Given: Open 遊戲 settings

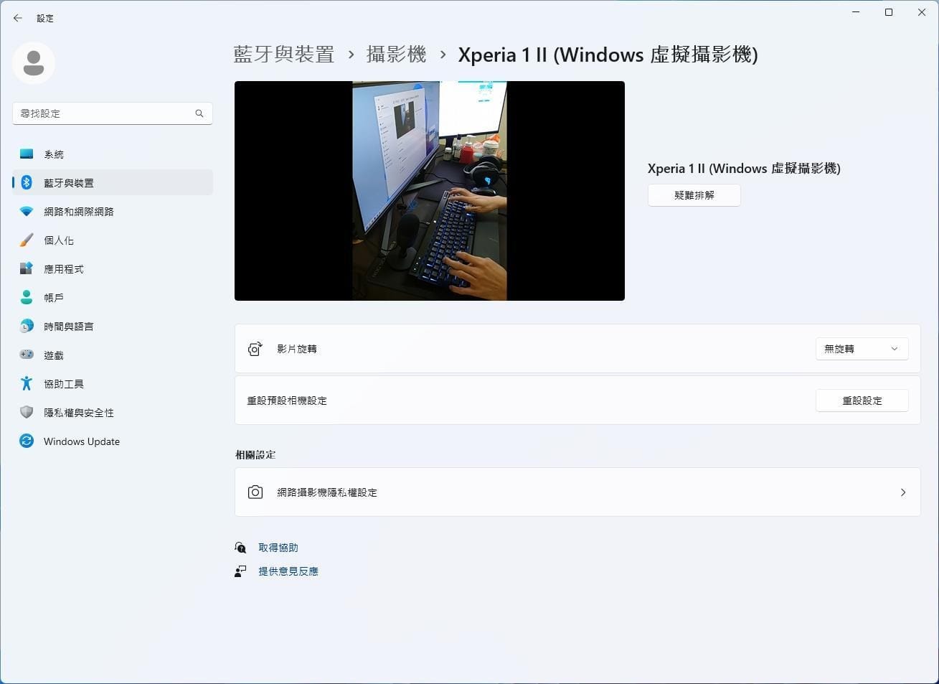Looking at the screenshot, I should point(113,355).
